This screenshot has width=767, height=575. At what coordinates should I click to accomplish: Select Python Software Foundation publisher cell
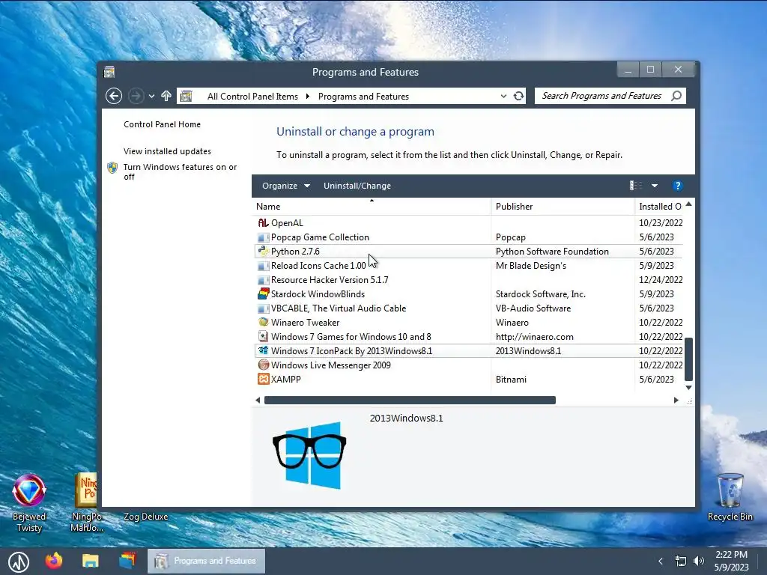552,252
